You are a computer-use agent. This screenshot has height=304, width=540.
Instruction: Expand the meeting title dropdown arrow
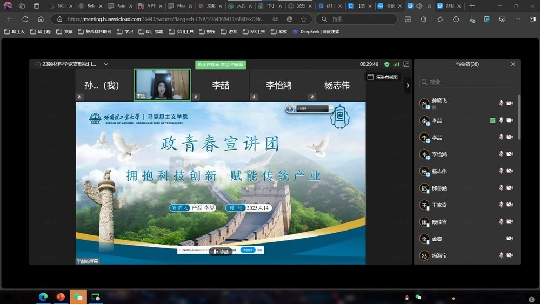tap(106, 64)
